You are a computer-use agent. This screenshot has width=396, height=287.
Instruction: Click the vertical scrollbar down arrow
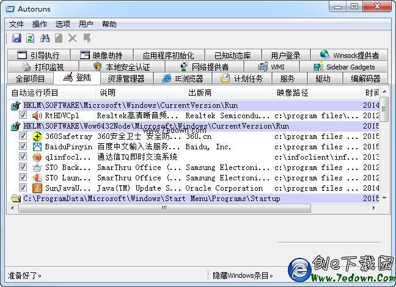click(x=384, y=198)
